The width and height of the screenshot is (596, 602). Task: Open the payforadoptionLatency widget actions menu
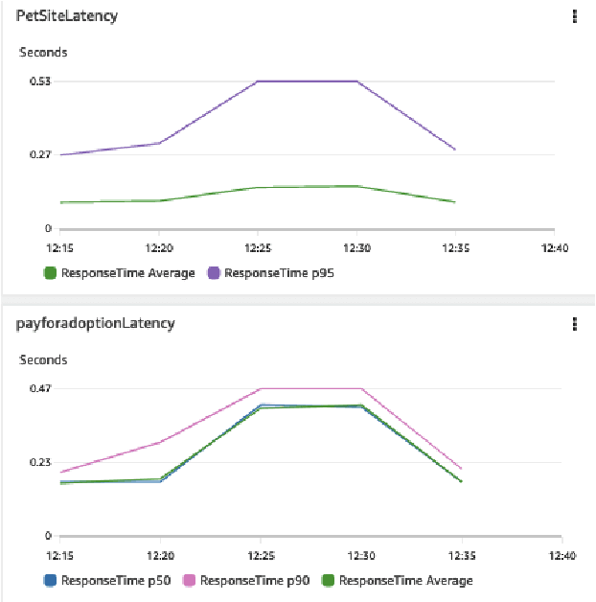click(574, 323)
